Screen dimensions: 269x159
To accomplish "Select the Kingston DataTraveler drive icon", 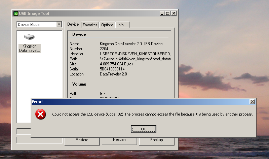I will click(x=29, y=37).
